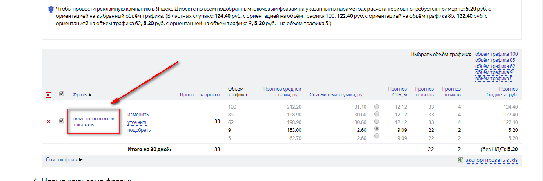Choose 'объём трафика 9' from the traffic list
The height and width of the screenshot is (181, 543).
pyautogui.click(x=494, y=72)
